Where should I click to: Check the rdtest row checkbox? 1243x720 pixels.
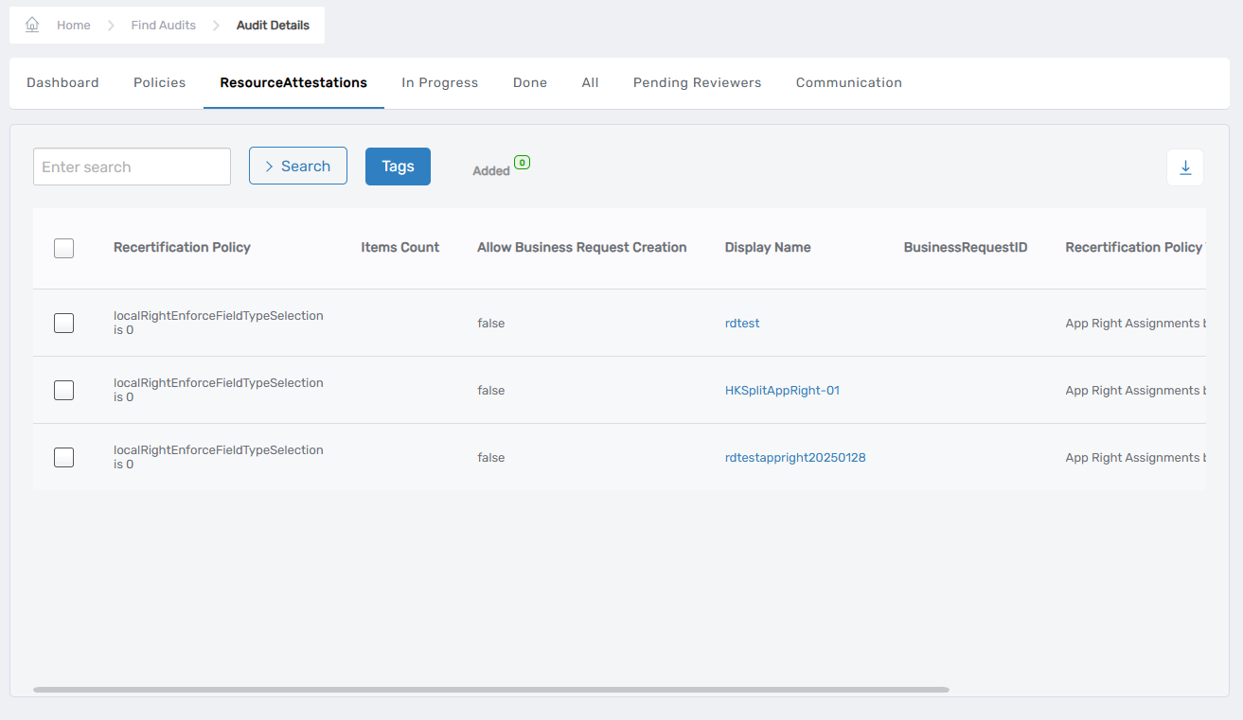click(x=63, y=324)
